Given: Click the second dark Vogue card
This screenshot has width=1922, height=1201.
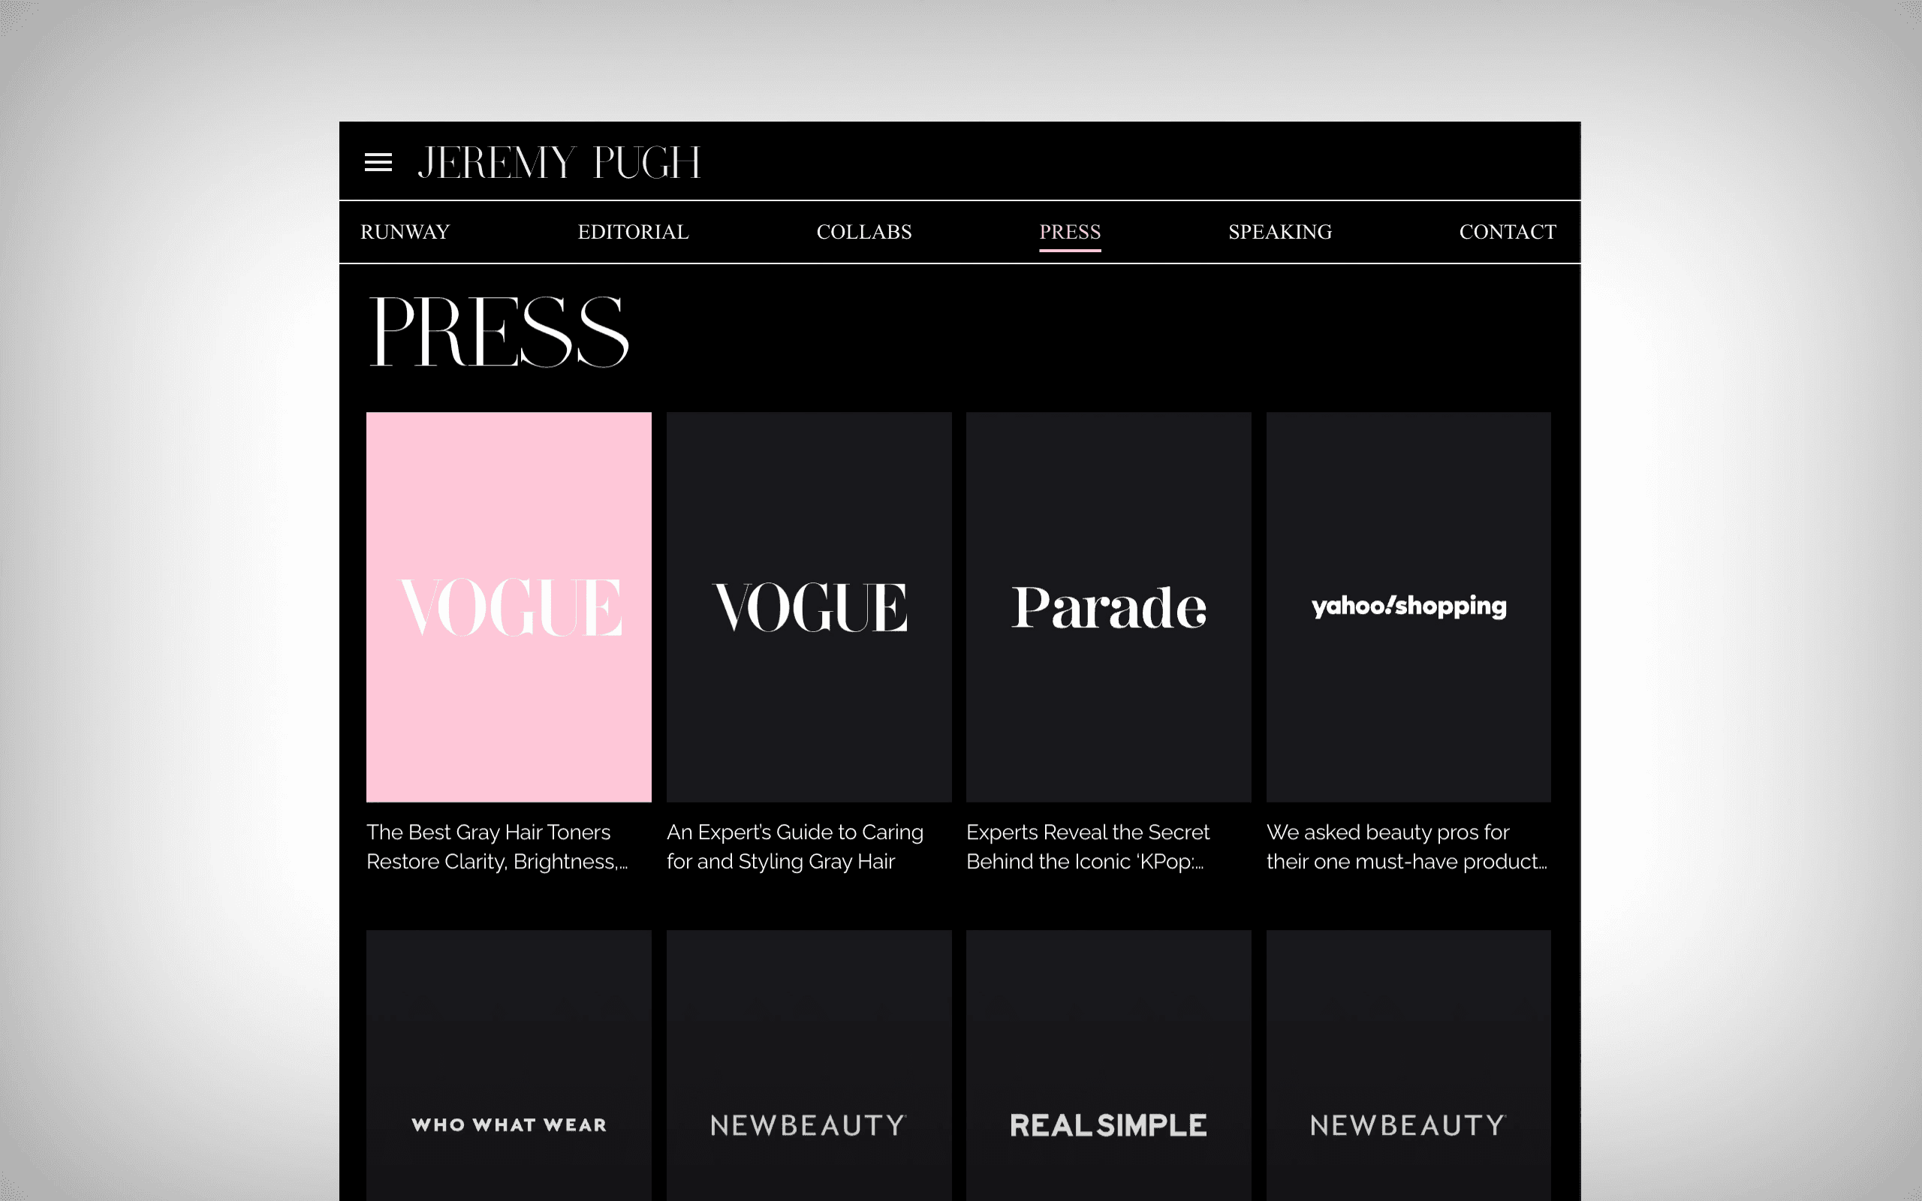Looking at the screenshot, I should (809, 607).
